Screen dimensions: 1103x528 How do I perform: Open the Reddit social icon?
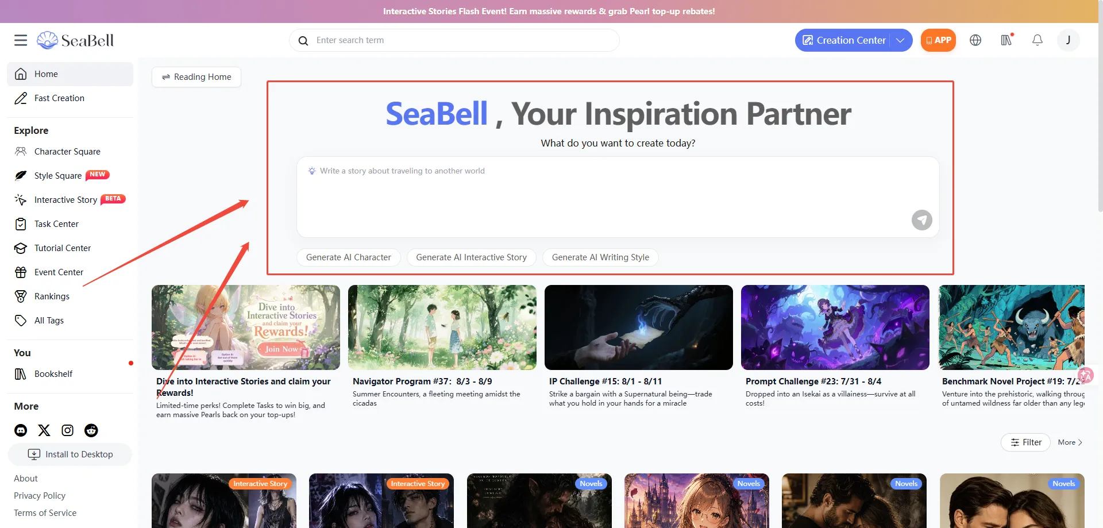(91, 430)
